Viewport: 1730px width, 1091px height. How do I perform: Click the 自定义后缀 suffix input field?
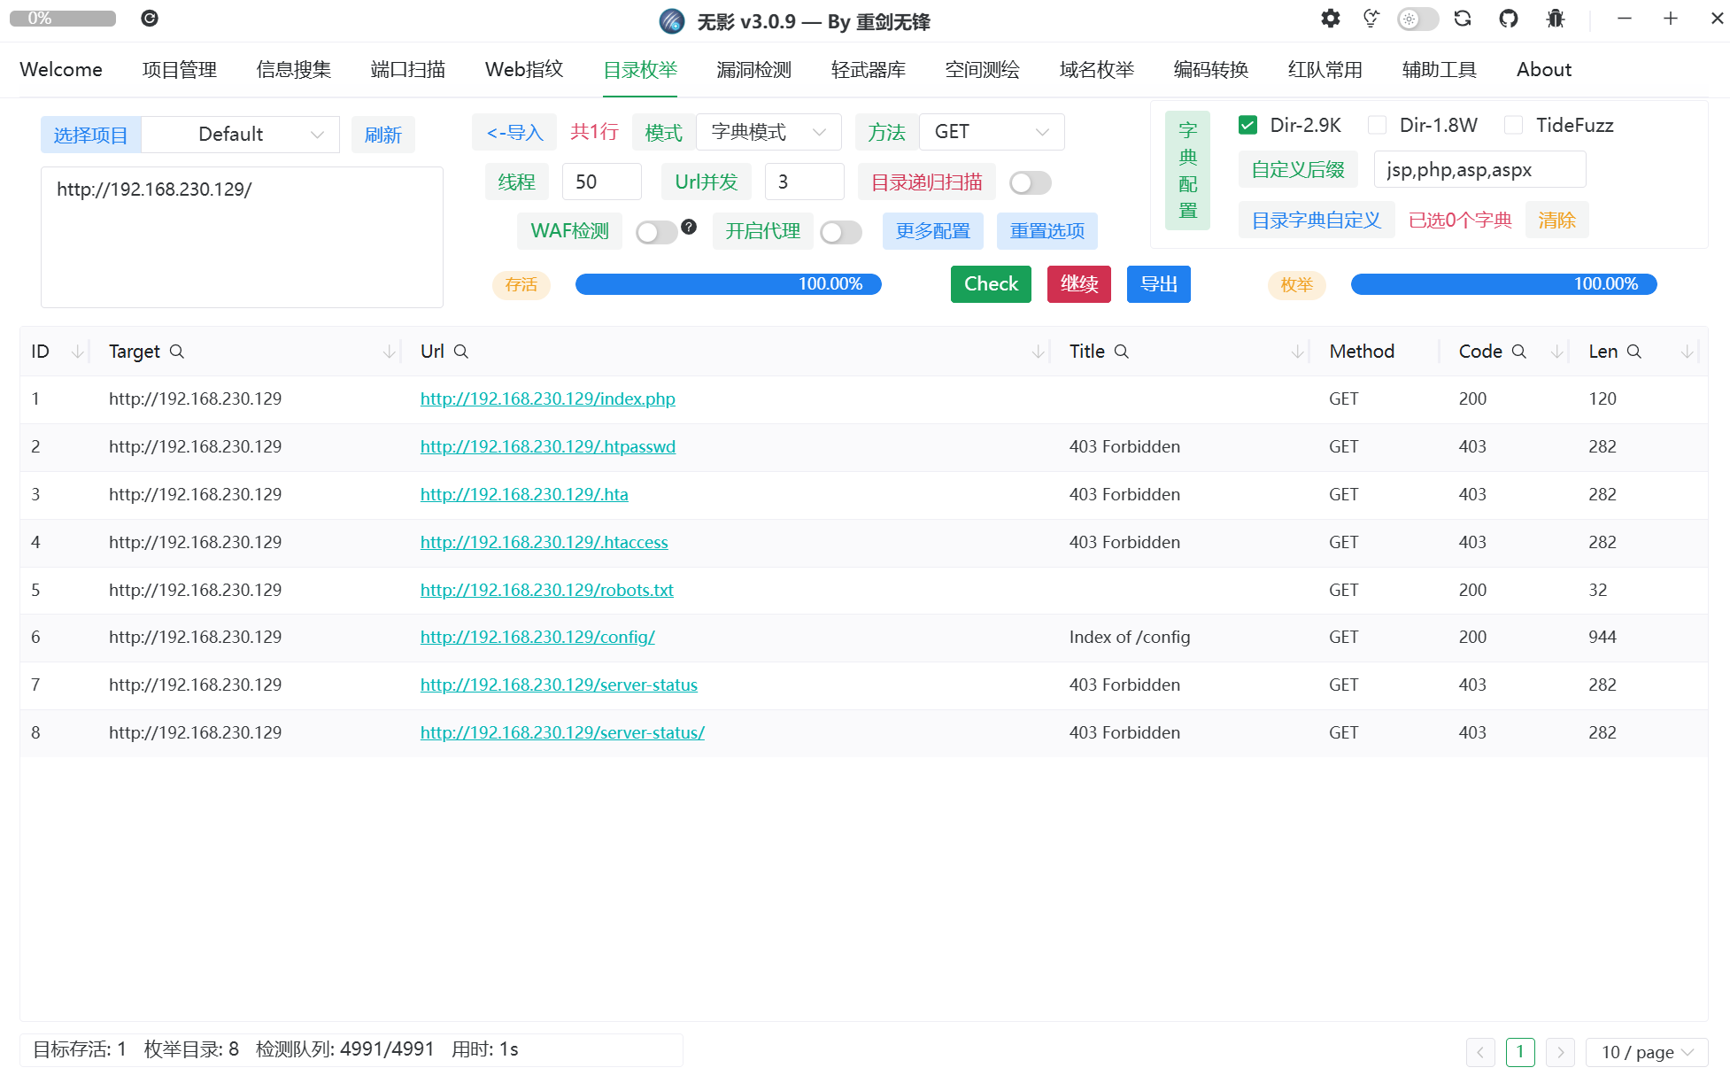pyautogui.click(x=1479, y=170)
